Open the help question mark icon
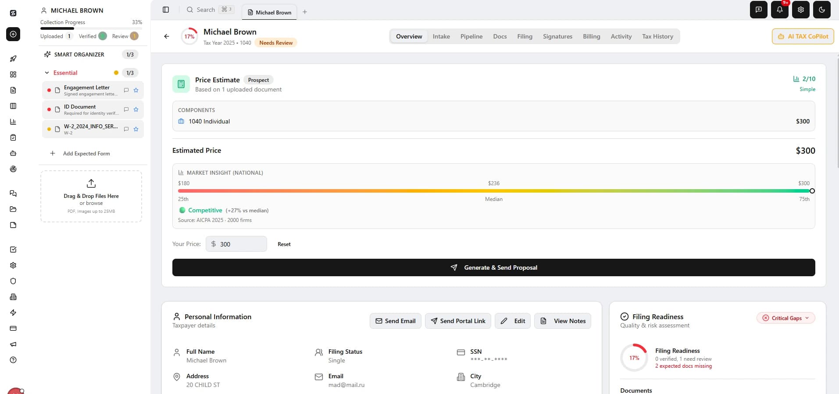Screen dimensions: 839x394 (13, 360)
